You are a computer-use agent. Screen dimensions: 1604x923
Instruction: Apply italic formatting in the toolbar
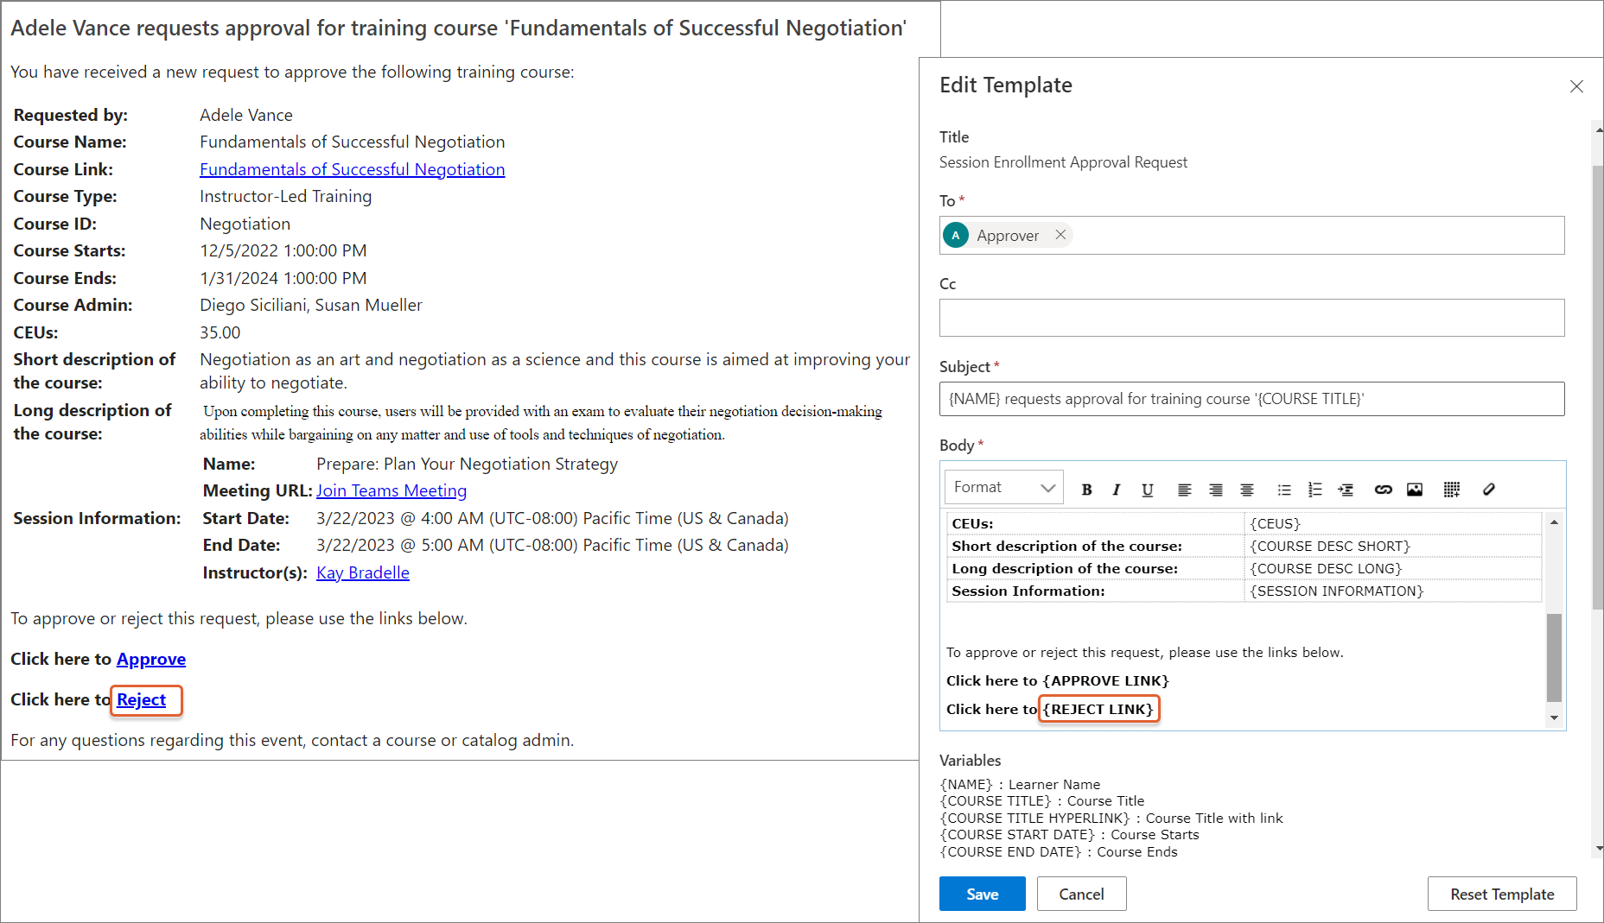click(1116, 490)
